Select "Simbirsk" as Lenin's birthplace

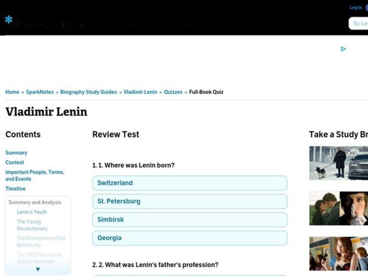pyautogui.click(x=190, y=219)
